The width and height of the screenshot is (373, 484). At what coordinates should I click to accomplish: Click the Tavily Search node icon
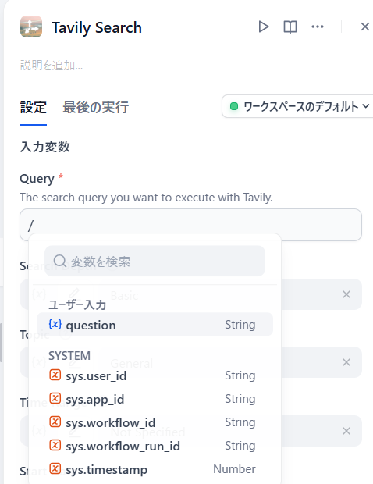click(31, 27)
